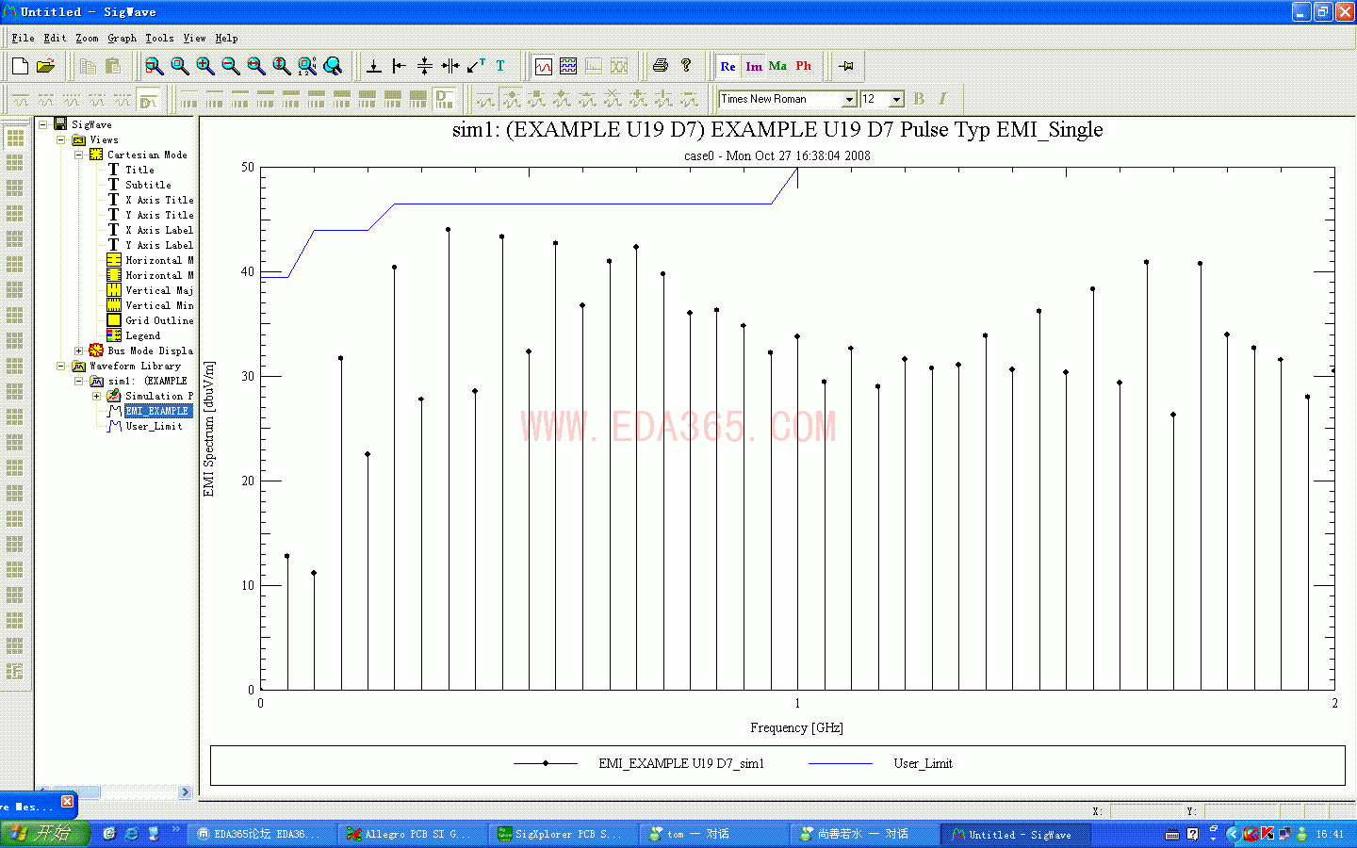Screen dimensions: 1357x848
Task: Click the zoom to region magnifier icon
Action: tap(155, 66)
